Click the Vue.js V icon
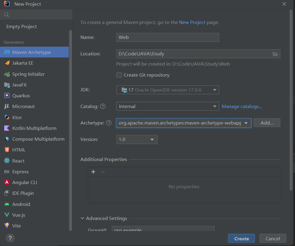 [x=7, y=215]
